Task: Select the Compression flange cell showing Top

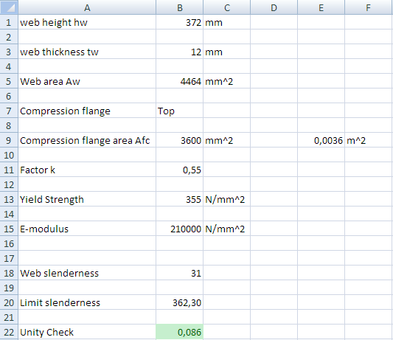Action: pos(179,111)
